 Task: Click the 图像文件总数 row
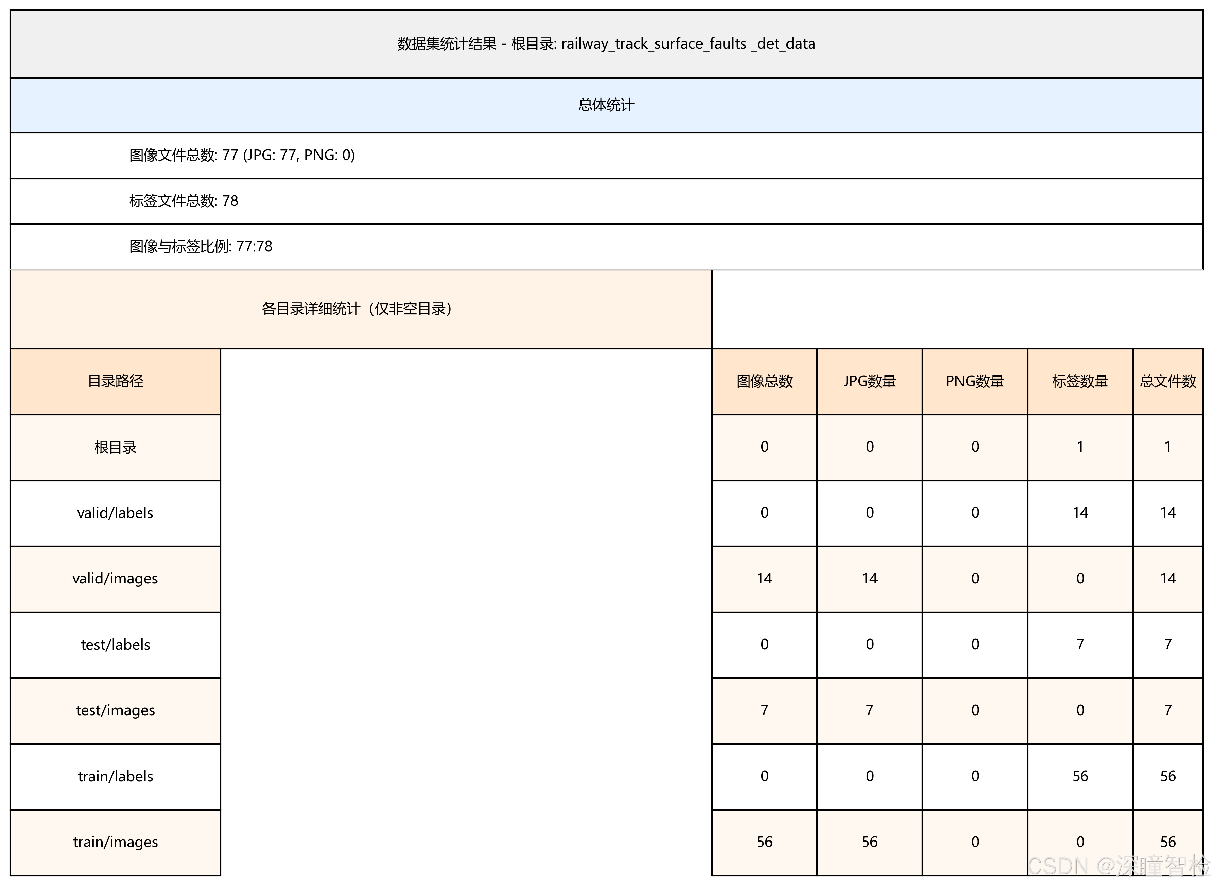(242, 156)
